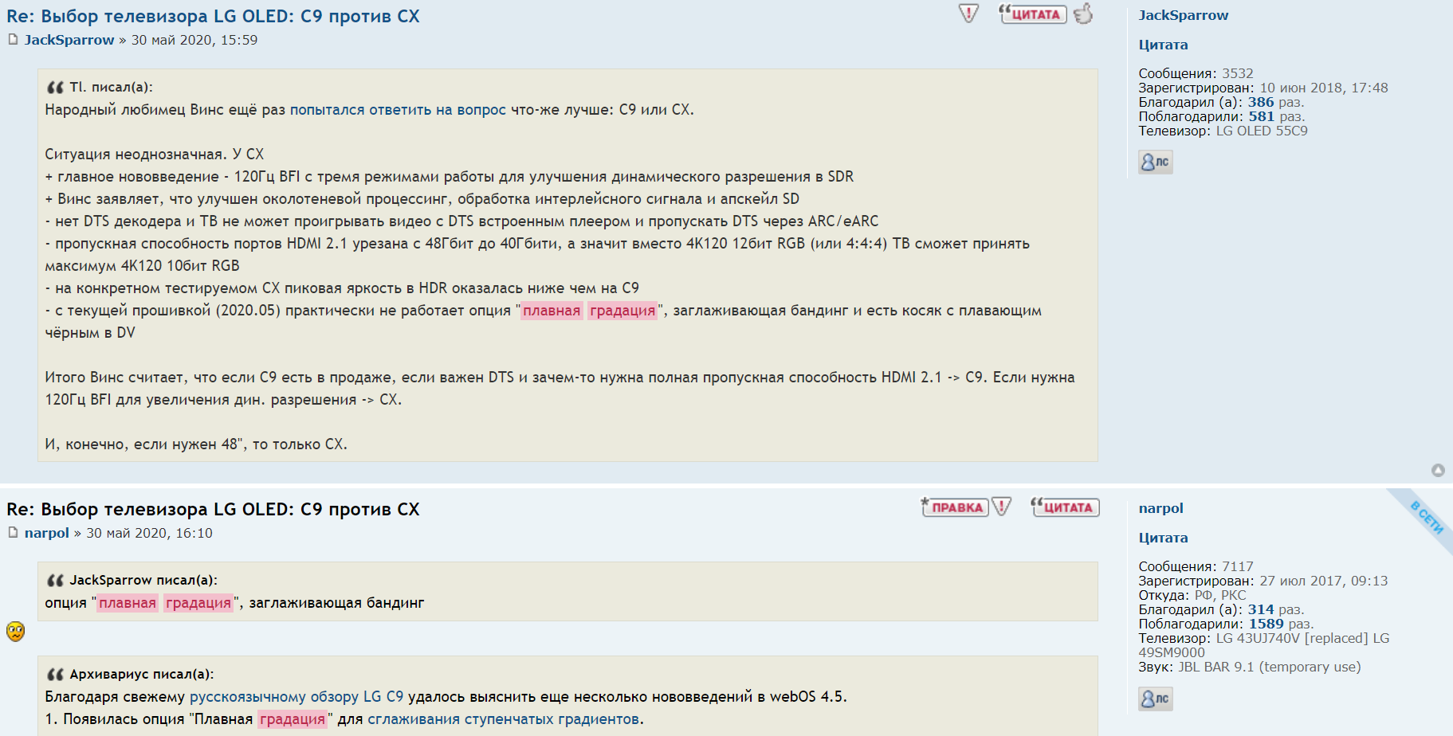Click 'Архивариус писал(а):' quote header
Image resolution: width=1453 pixels, height=736 pixels.
coord(142,674)
